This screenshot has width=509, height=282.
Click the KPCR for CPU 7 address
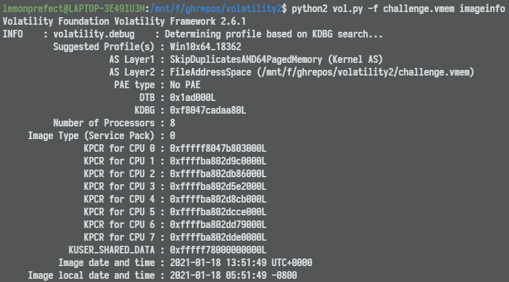pyautogui.click(x=218, y=237)
